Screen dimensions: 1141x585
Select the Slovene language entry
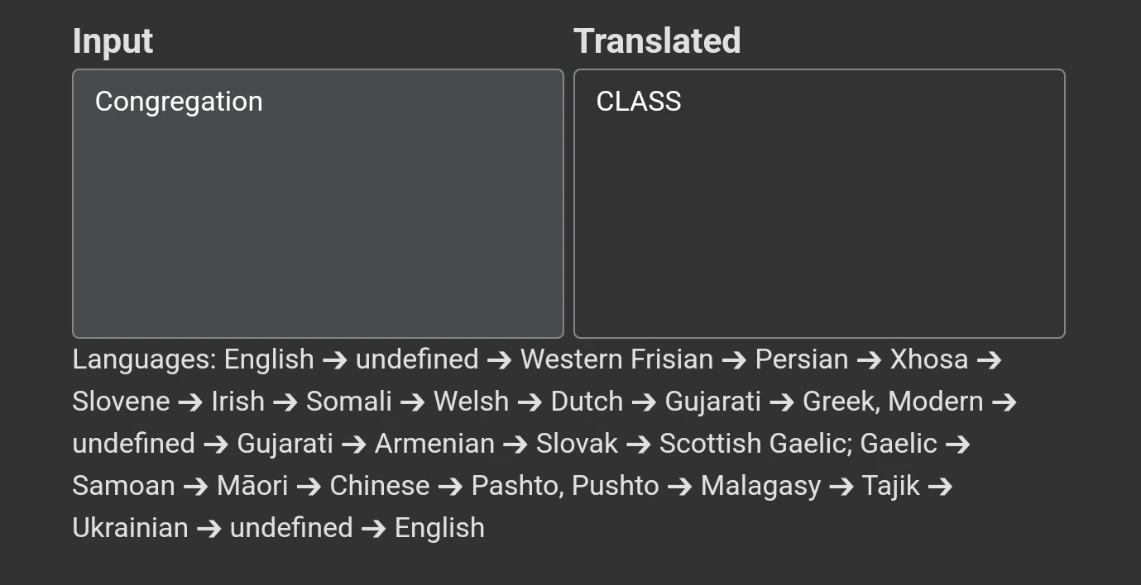click(121, 402)
